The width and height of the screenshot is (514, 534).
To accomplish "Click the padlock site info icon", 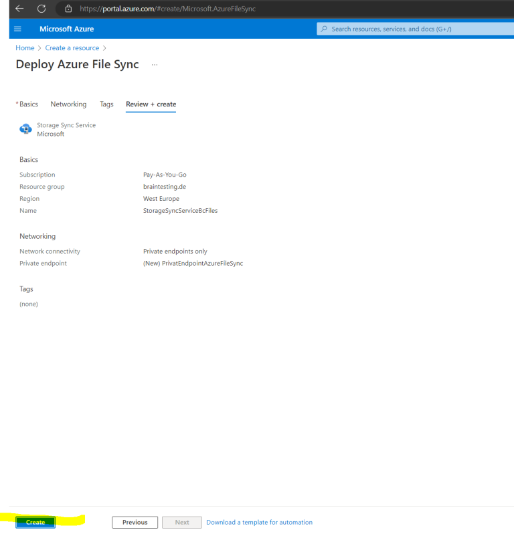I will pos(68,9).
